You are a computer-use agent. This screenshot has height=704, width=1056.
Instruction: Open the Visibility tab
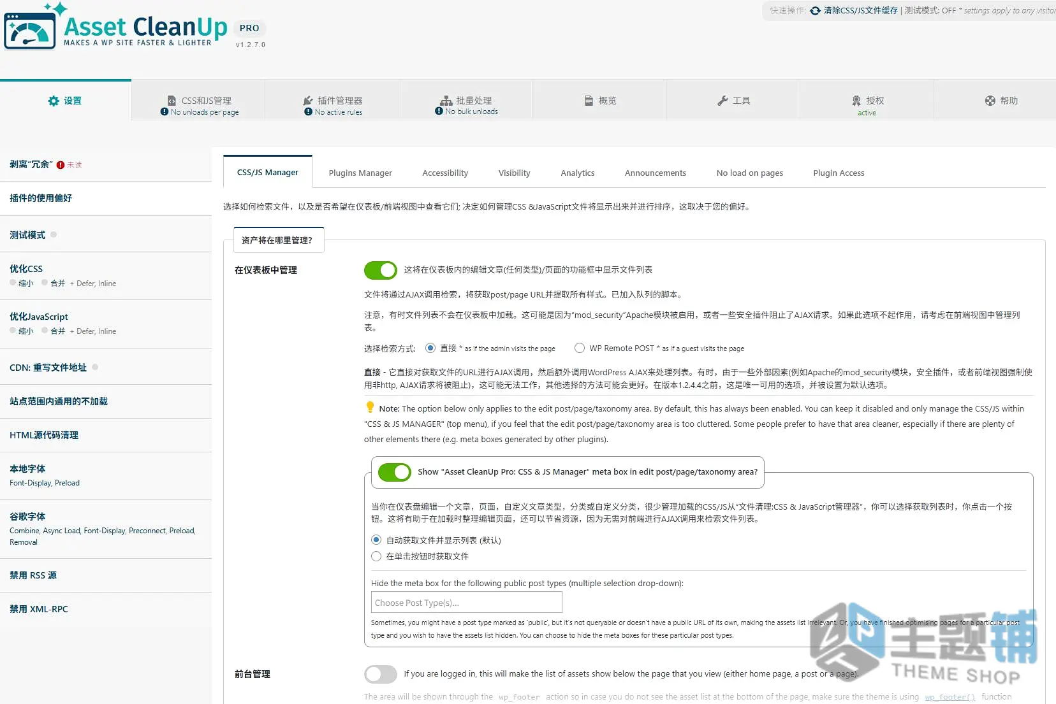point(515,173)
